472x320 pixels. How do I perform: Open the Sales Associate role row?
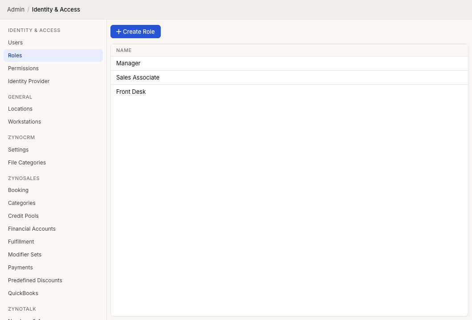click(x=289, y=77)
